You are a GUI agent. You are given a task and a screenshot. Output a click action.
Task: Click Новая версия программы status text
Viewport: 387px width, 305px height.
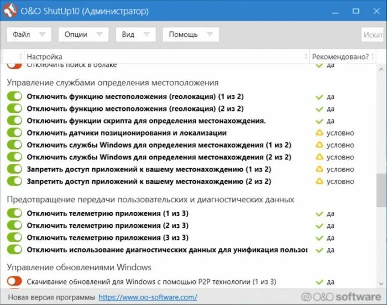(x=51, y=297)
